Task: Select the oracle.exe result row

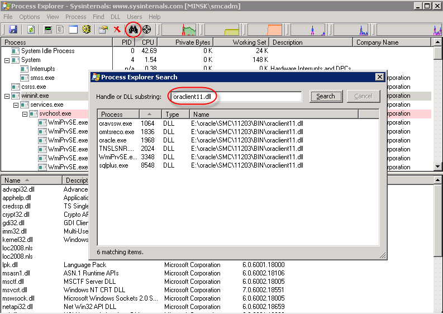Action: pos(238,140)
